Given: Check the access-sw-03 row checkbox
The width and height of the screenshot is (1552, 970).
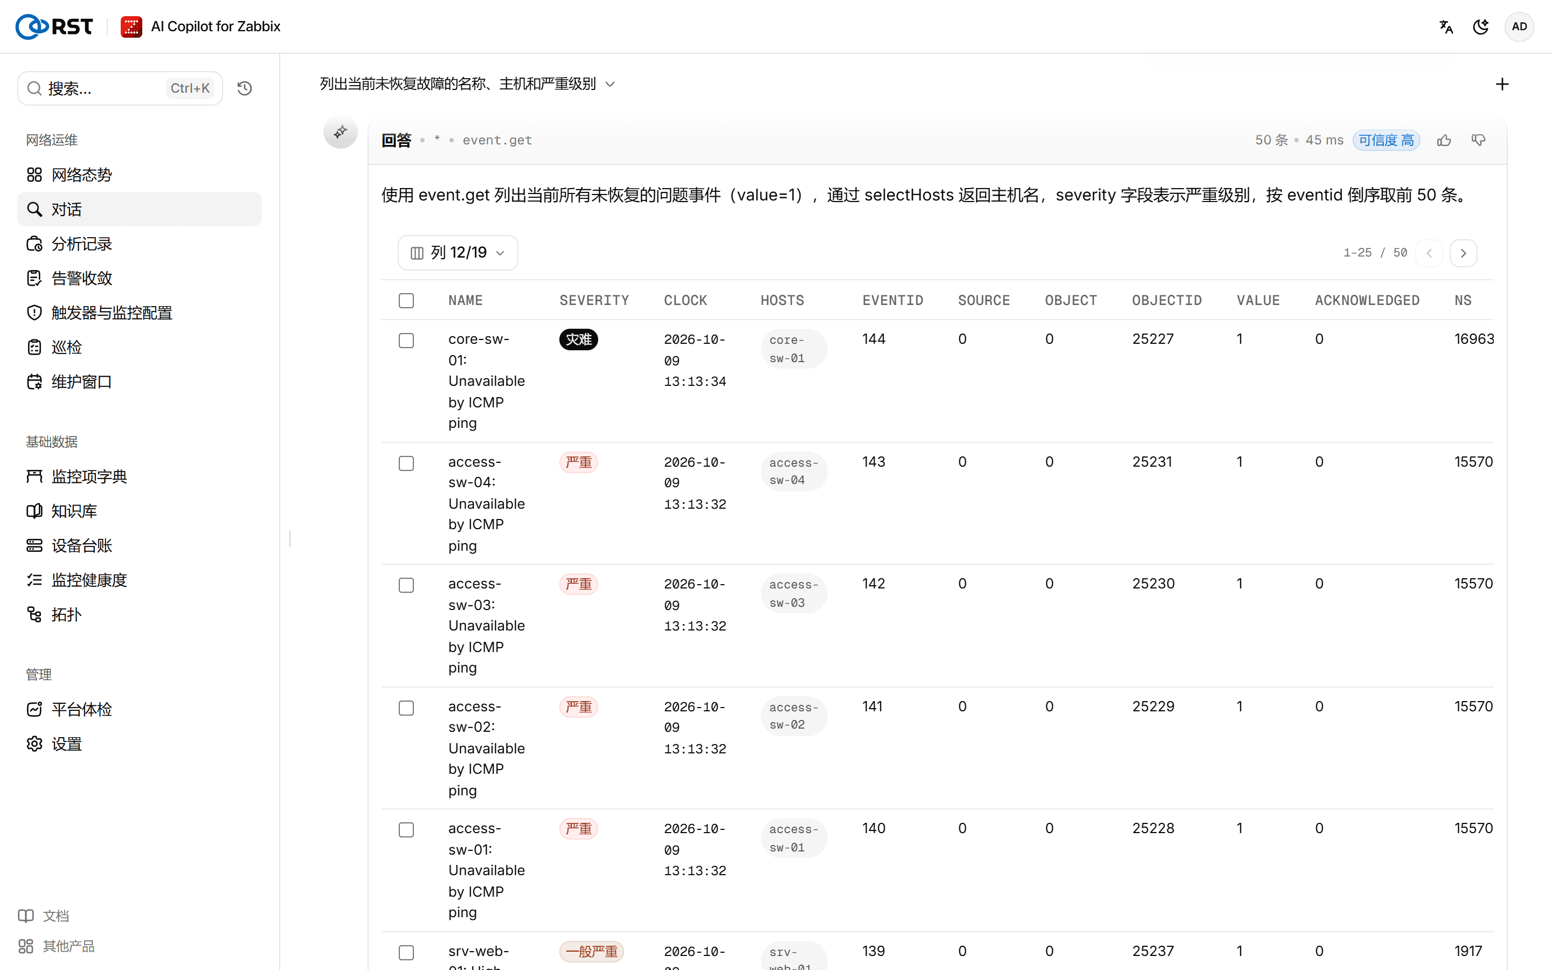Looking at the screenshot, I should pyautogui.click(x=406, y=585).
